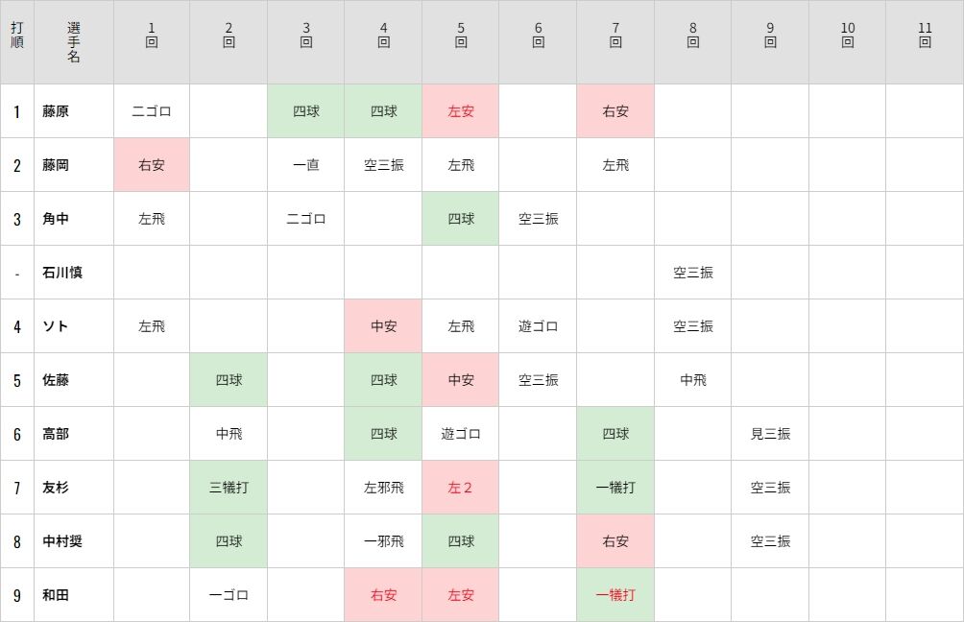
Task: Click 藤原's 左安 result in inning 5
Action: pyautogui.click(x=461, y=111)
